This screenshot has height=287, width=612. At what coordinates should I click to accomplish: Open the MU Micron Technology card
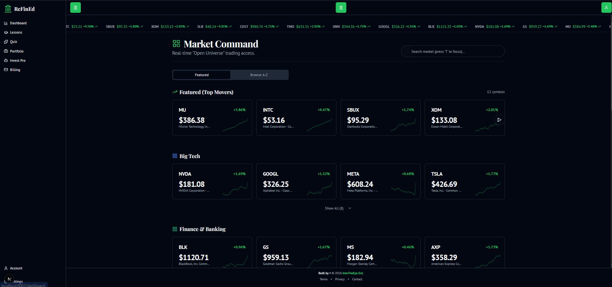[x=212, y=118]
